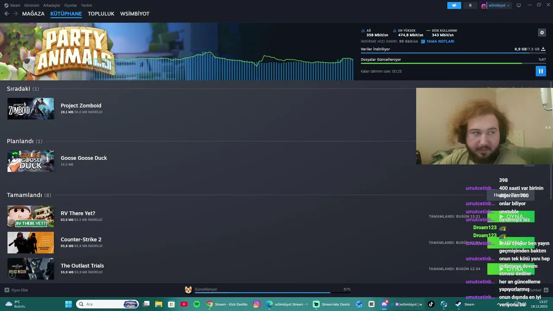Switch to Streamlabs Desktop on the taskbar
Viewport: 553px width, 311px height.
[x=332, y=304]
